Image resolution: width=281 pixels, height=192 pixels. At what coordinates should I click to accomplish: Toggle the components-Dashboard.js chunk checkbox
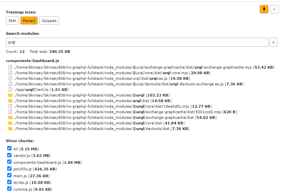click(x=9, y=162)
